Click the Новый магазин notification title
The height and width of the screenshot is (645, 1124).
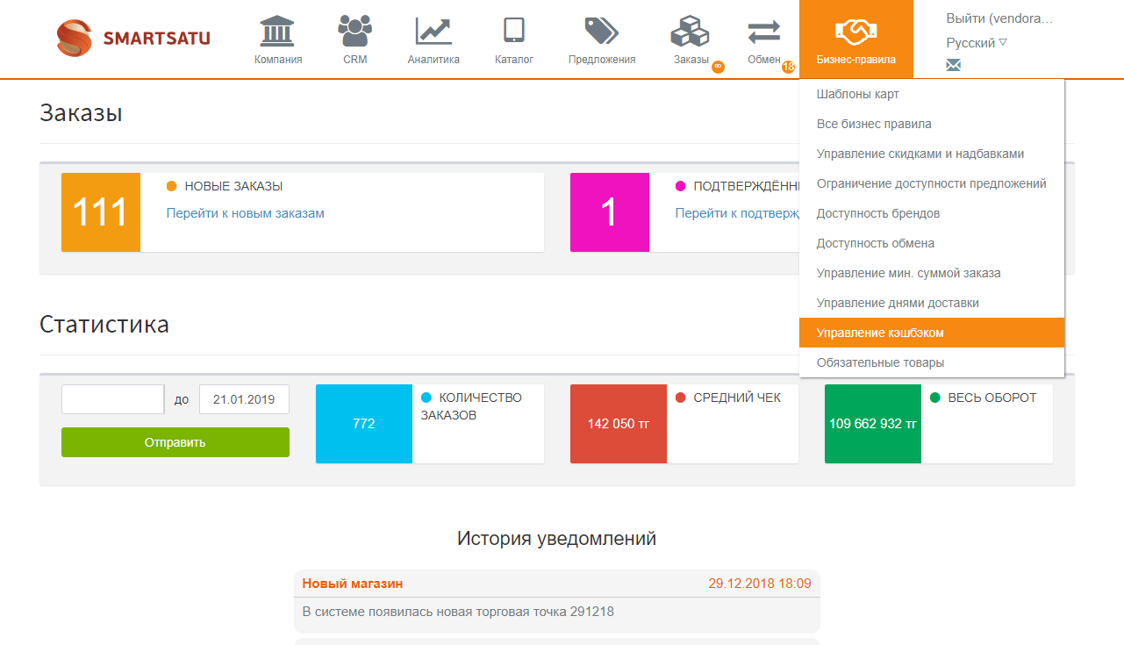[353, 584]
